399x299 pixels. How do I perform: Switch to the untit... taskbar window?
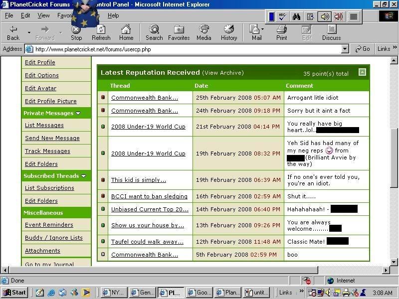tap(256, 293)
